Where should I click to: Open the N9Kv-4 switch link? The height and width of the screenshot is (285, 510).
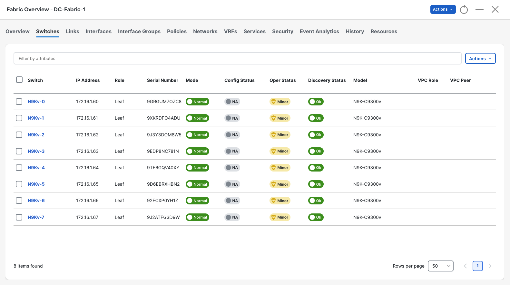(x=36, y=168)
